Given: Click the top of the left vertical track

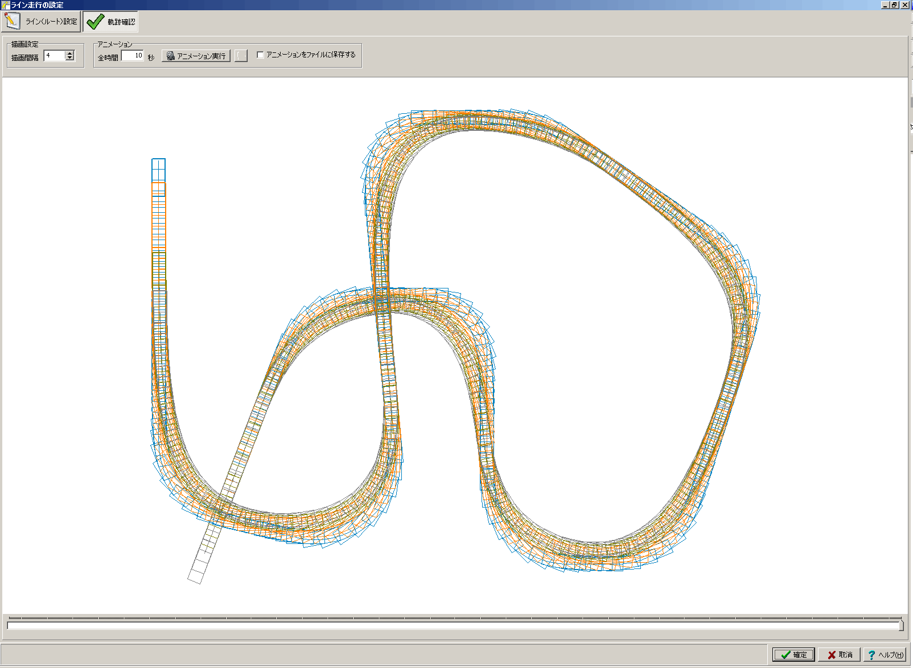Looking at the screenshot, I should pyautogui.click(x=158, y=165).
